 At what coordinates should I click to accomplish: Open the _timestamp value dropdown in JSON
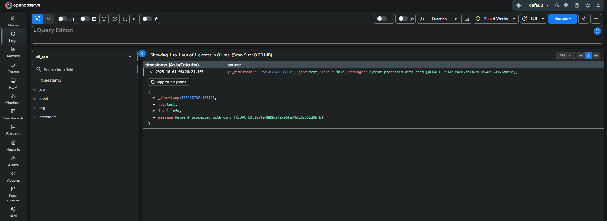[x=154, y=98]
